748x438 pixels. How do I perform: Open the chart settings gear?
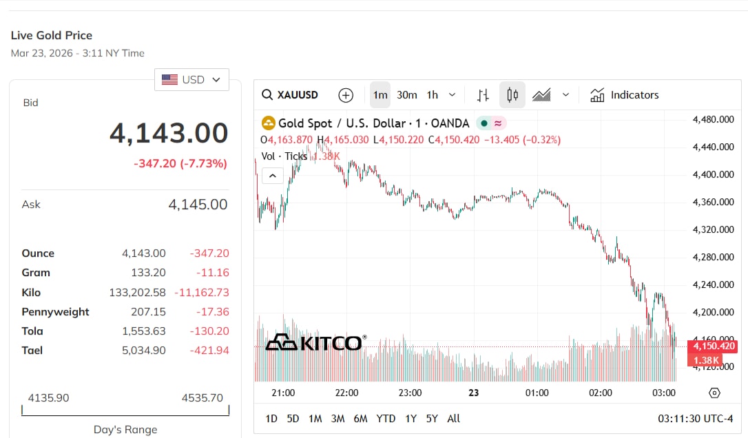click(714, 392)
